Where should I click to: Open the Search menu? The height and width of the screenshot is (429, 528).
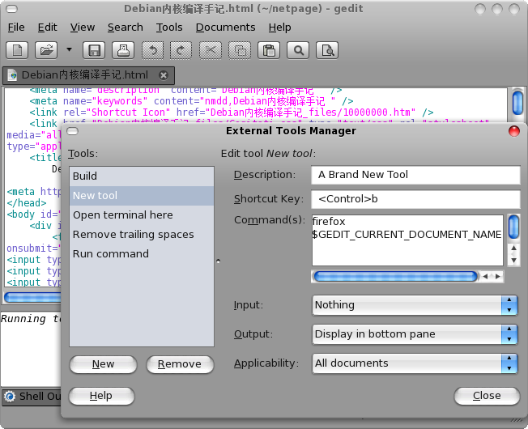126,28
